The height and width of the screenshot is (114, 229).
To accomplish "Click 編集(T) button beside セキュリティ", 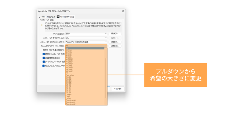I will tap(115, 38).
